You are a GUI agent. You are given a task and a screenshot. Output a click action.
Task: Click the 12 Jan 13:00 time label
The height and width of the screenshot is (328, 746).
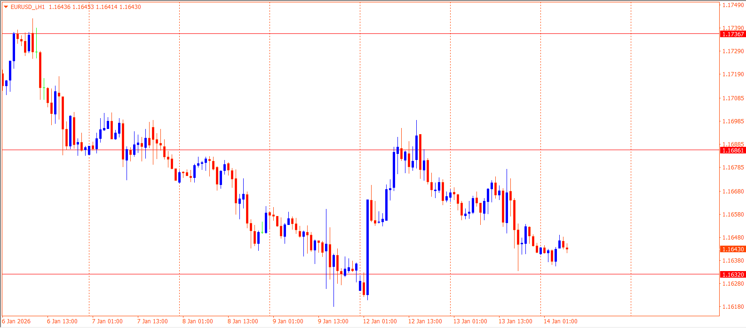(425, 321)
